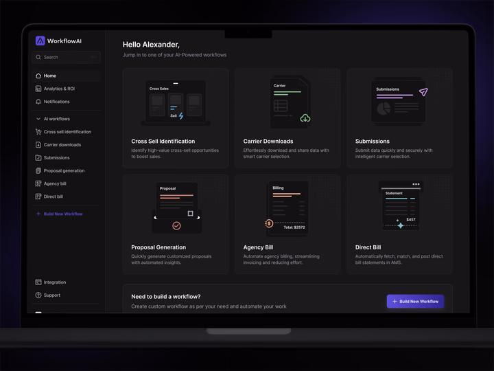The width and height of the screenshot is (494, 371).
Task: Open Notifications from sidebar
Action: click(x=66, y=102)
